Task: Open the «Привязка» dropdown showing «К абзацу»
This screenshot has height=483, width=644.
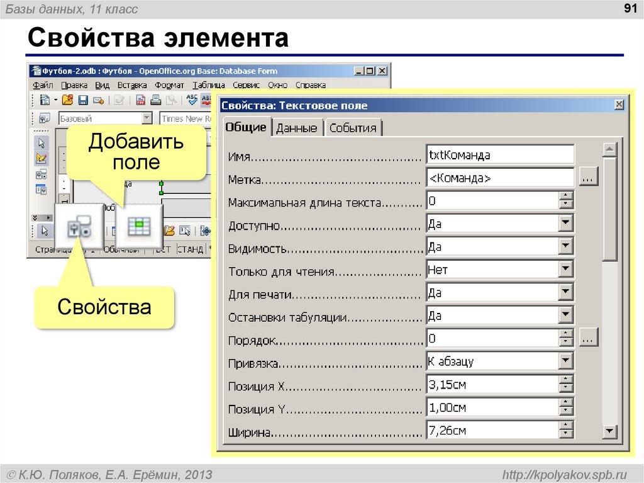Action: 566,361
